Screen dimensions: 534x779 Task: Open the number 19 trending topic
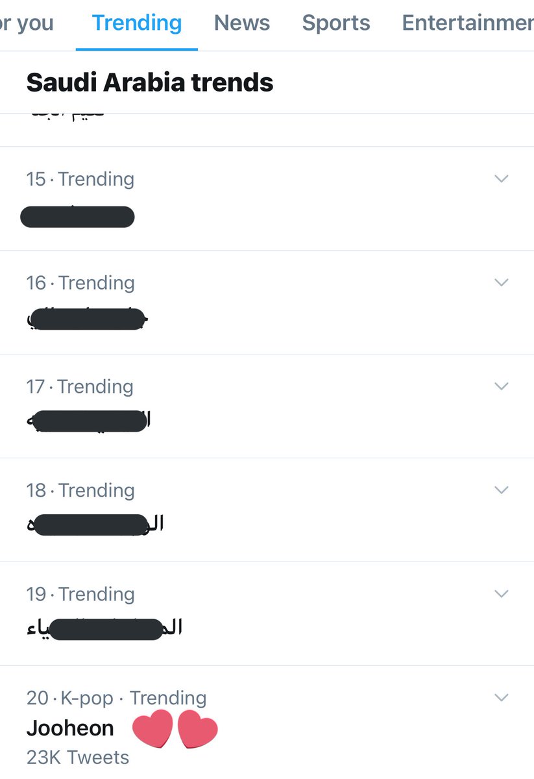point(267,614)
